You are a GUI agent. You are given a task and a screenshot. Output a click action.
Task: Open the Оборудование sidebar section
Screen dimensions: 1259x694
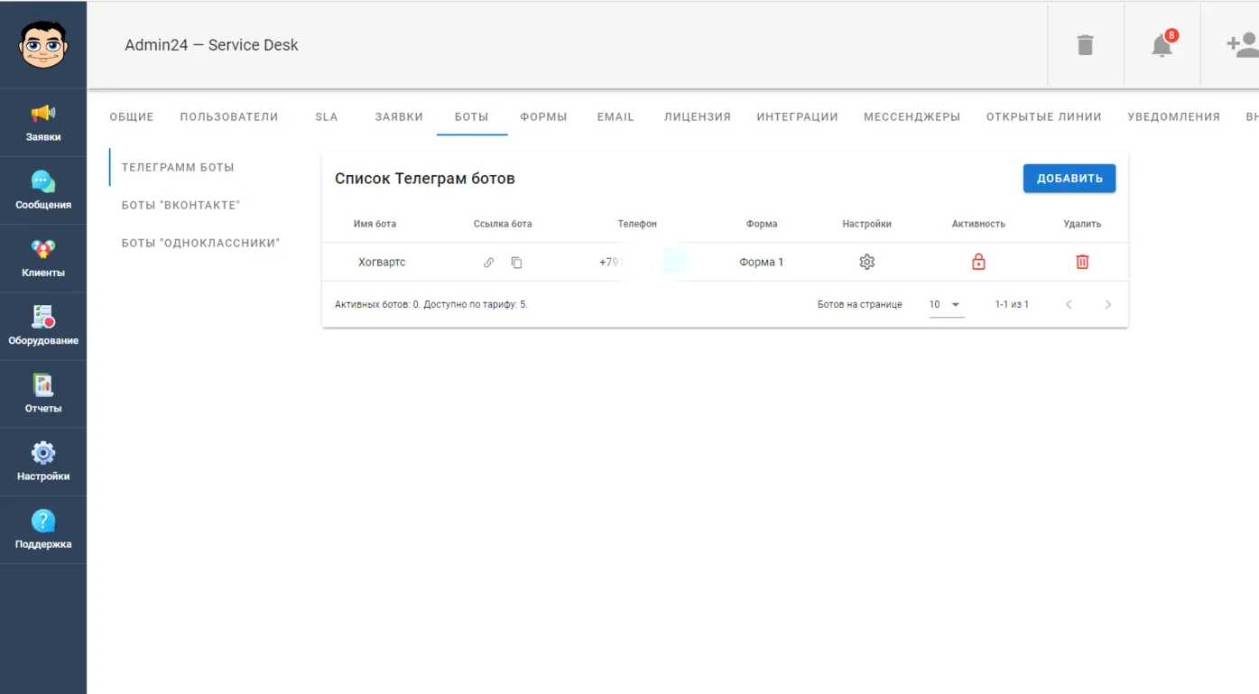(x=43, y=326)
